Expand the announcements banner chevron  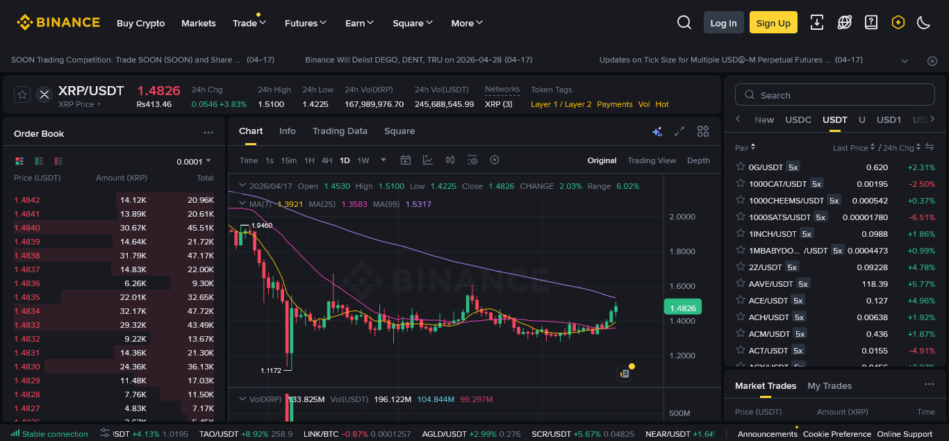click(x=905, y=60)
